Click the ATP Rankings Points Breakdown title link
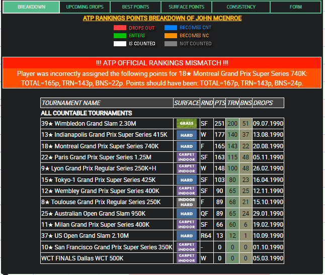Viewport: 325px width, 275px height. [x=162, y=18]
